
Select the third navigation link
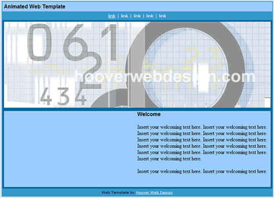coord(137,16)
